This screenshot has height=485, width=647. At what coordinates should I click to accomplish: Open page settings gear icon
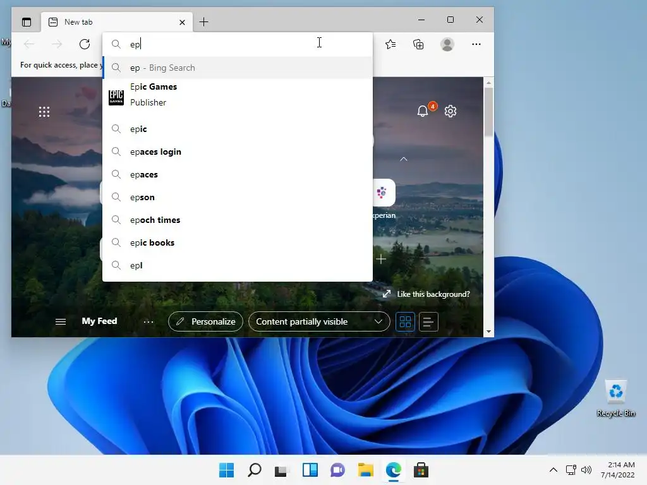[x=450, y=111]
